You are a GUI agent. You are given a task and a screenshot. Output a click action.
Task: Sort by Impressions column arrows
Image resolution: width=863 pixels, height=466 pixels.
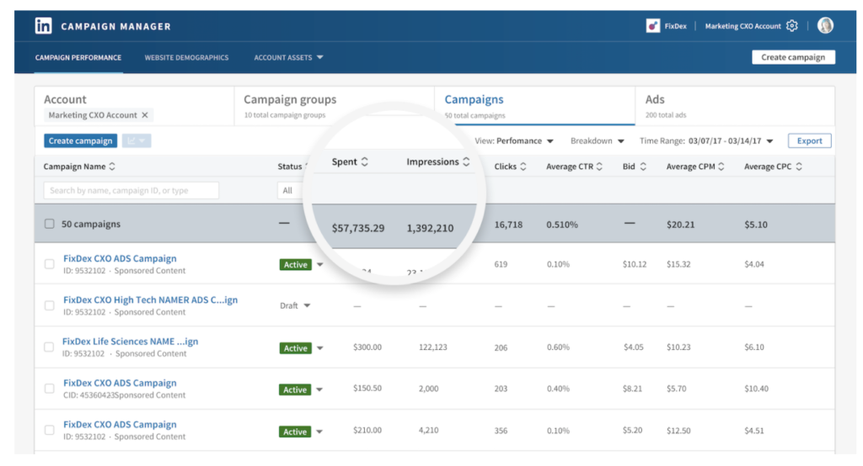coord(466,162)
